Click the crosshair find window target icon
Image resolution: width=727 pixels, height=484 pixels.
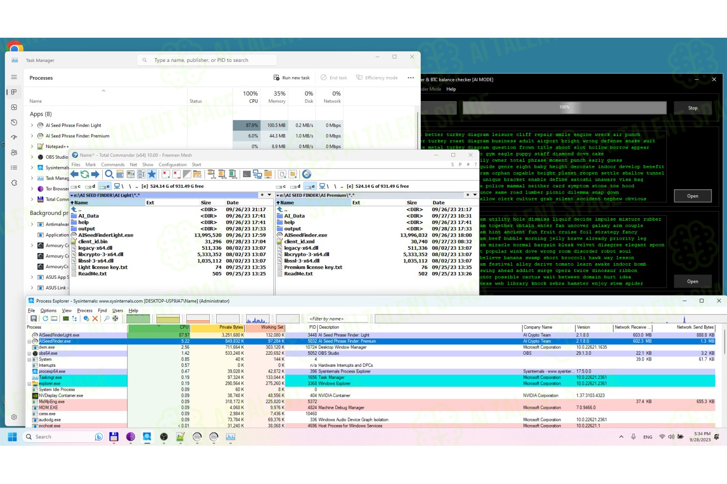115,318
